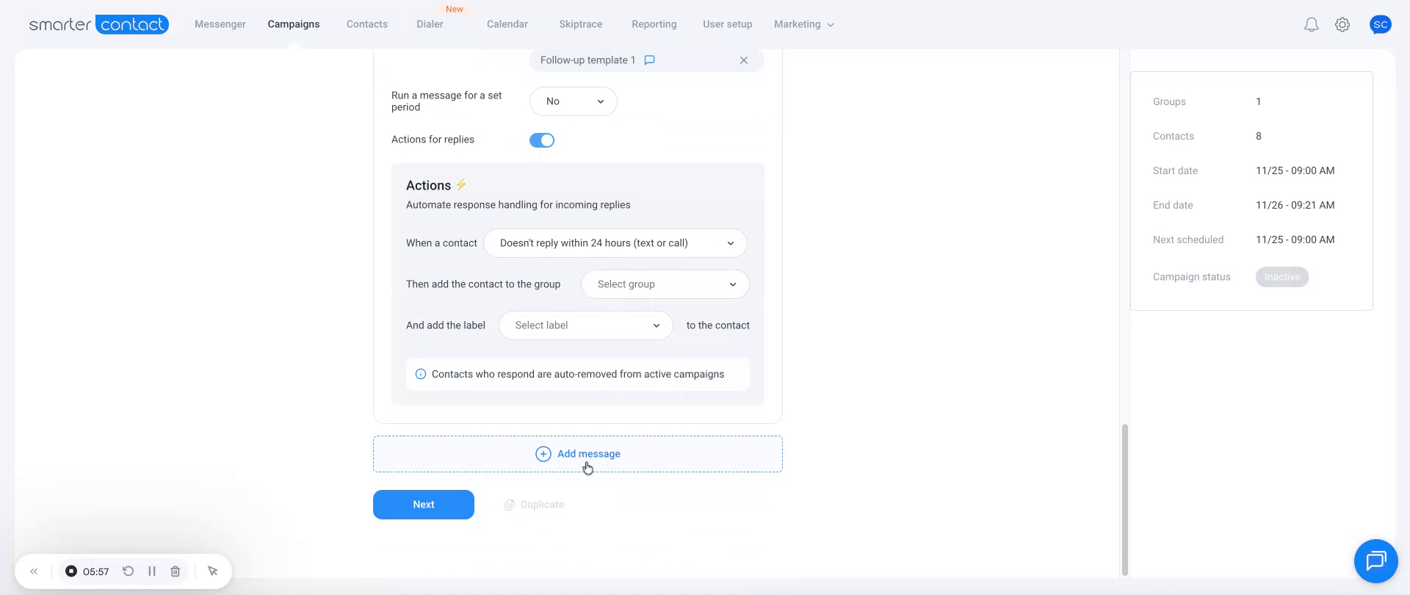Click the End date value 11/26 - 09:21 AM
The height and width of the screenshot is (595, 1410).
(1295, 205)
